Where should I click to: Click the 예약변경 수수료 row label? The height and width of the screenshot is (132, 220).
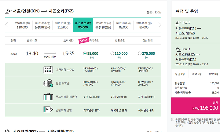click(x=65, y=70)
